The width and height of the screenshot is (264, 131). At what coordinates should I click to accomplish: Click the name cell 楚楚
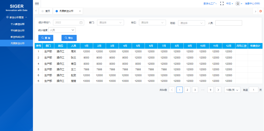point(74,81)
